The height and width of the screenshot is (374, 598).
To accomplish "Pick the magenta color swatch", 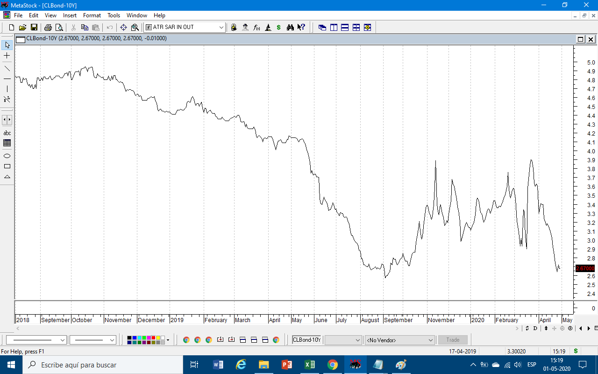I will click(148, 338).
